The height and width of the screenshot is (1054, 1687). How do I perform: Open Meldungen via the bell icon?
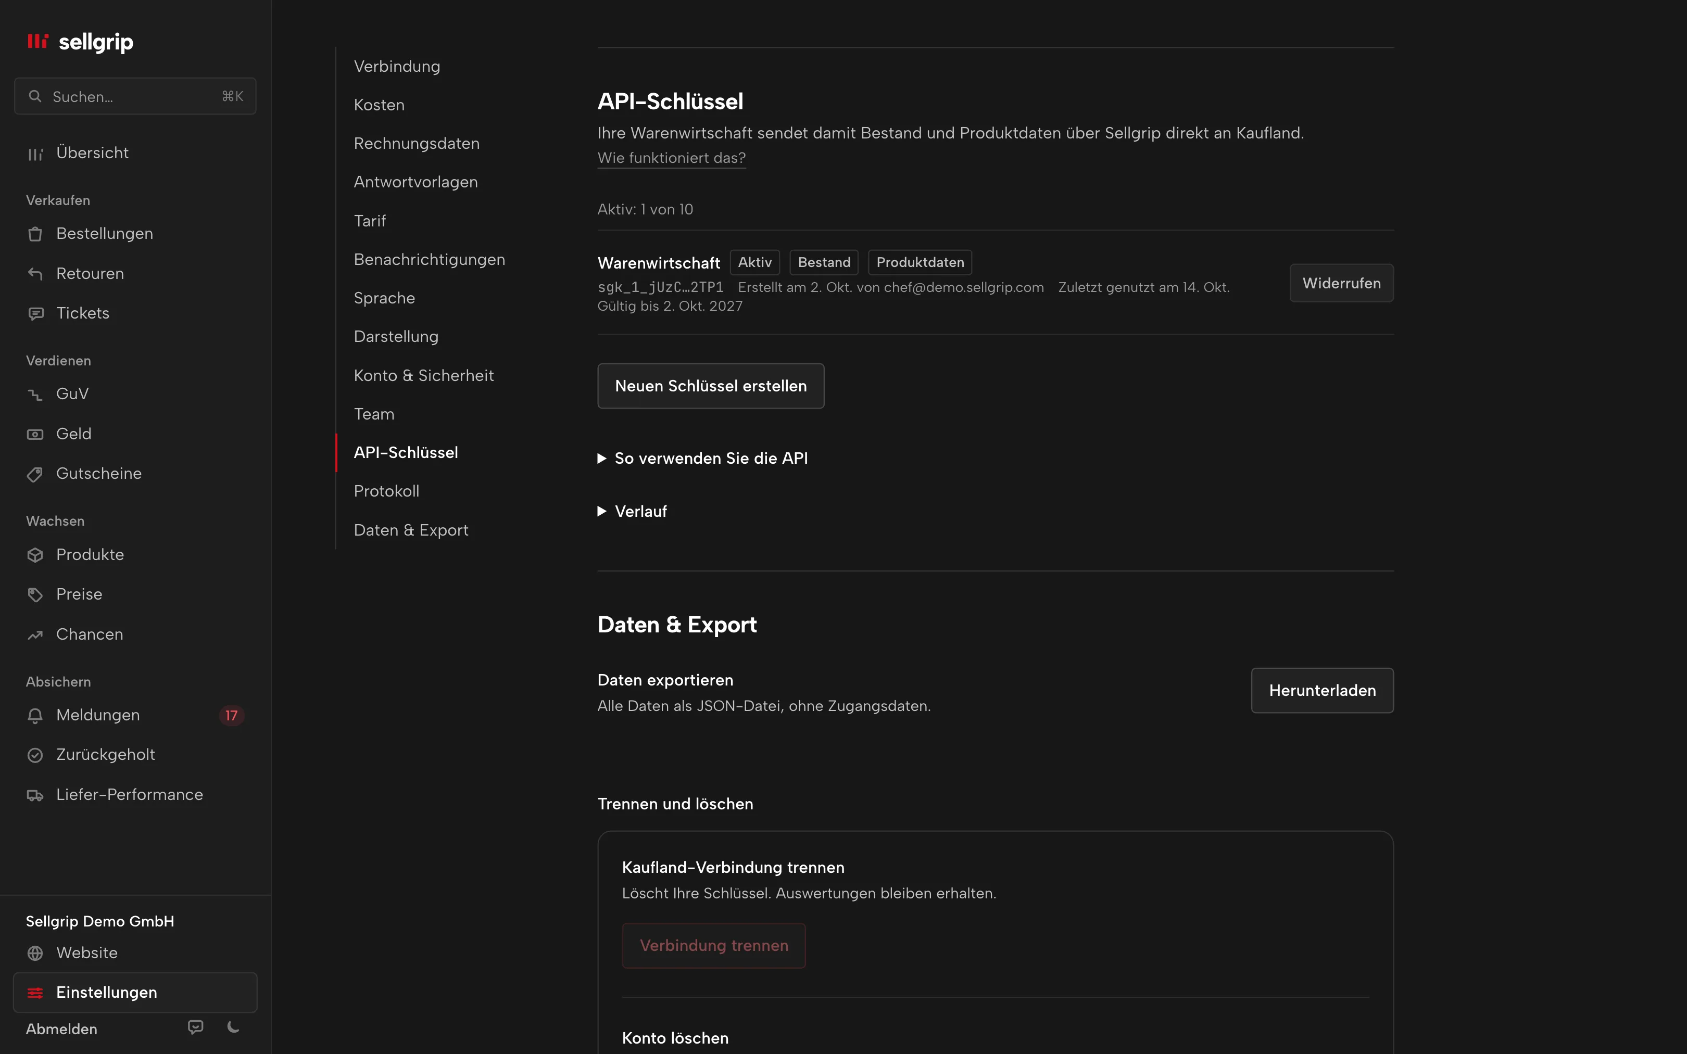(x=35, y=715)
